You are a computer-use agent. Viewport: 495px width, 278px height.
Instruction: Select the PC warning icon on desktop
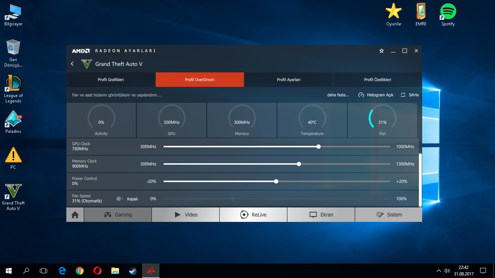[13, 158]
